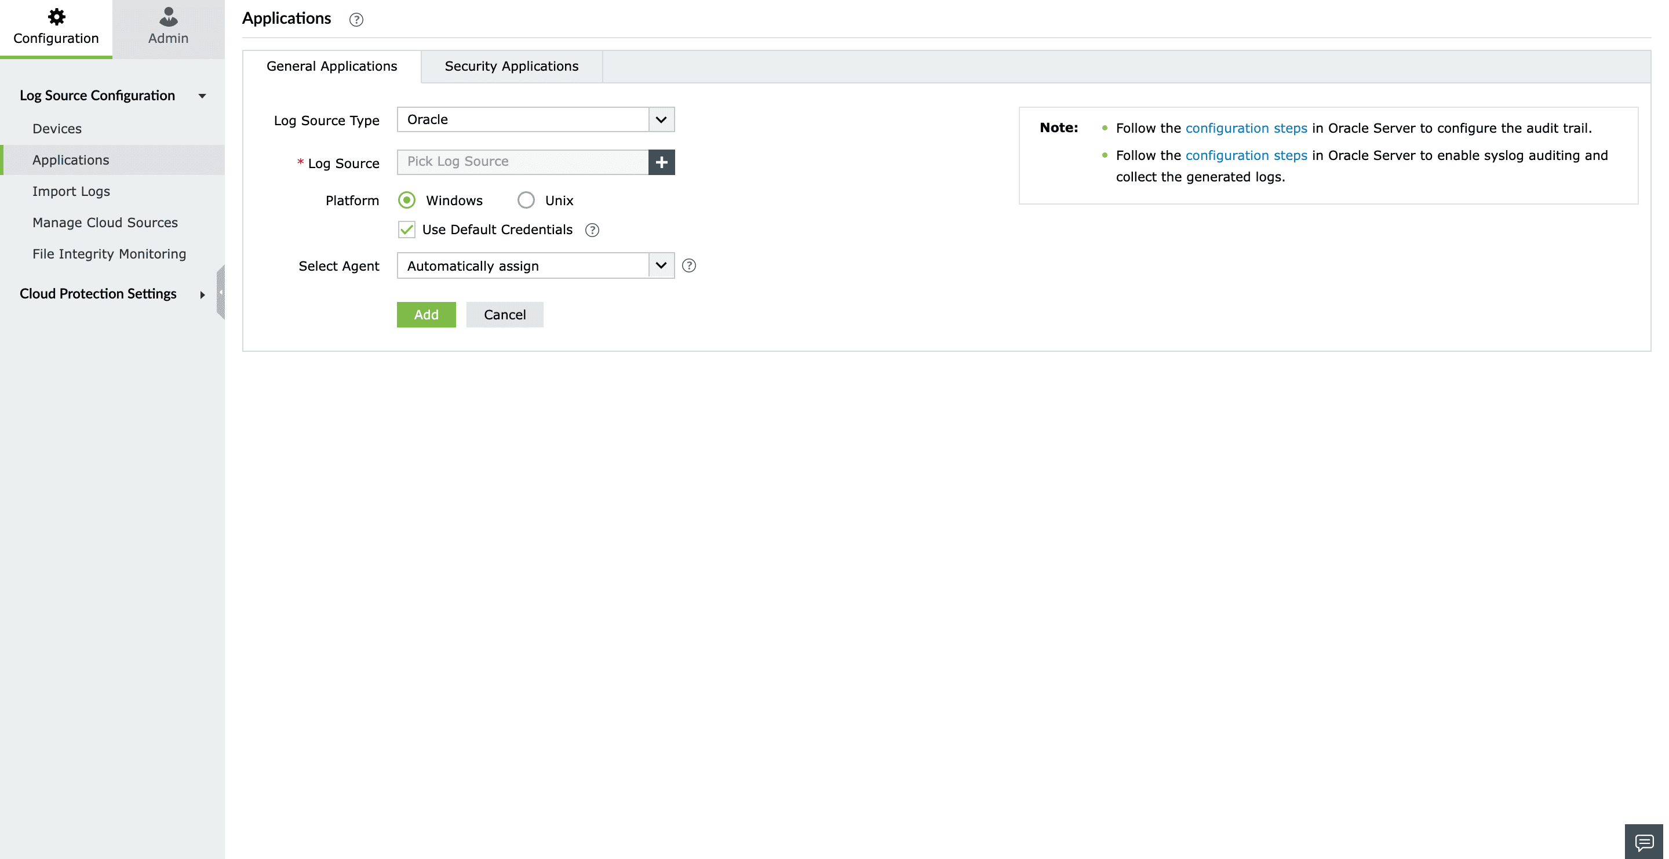Expand Cloud Protection Settings section
The height and width of the screenshot is (859, 1669).
pyautogui.click(x=202, y=295)
